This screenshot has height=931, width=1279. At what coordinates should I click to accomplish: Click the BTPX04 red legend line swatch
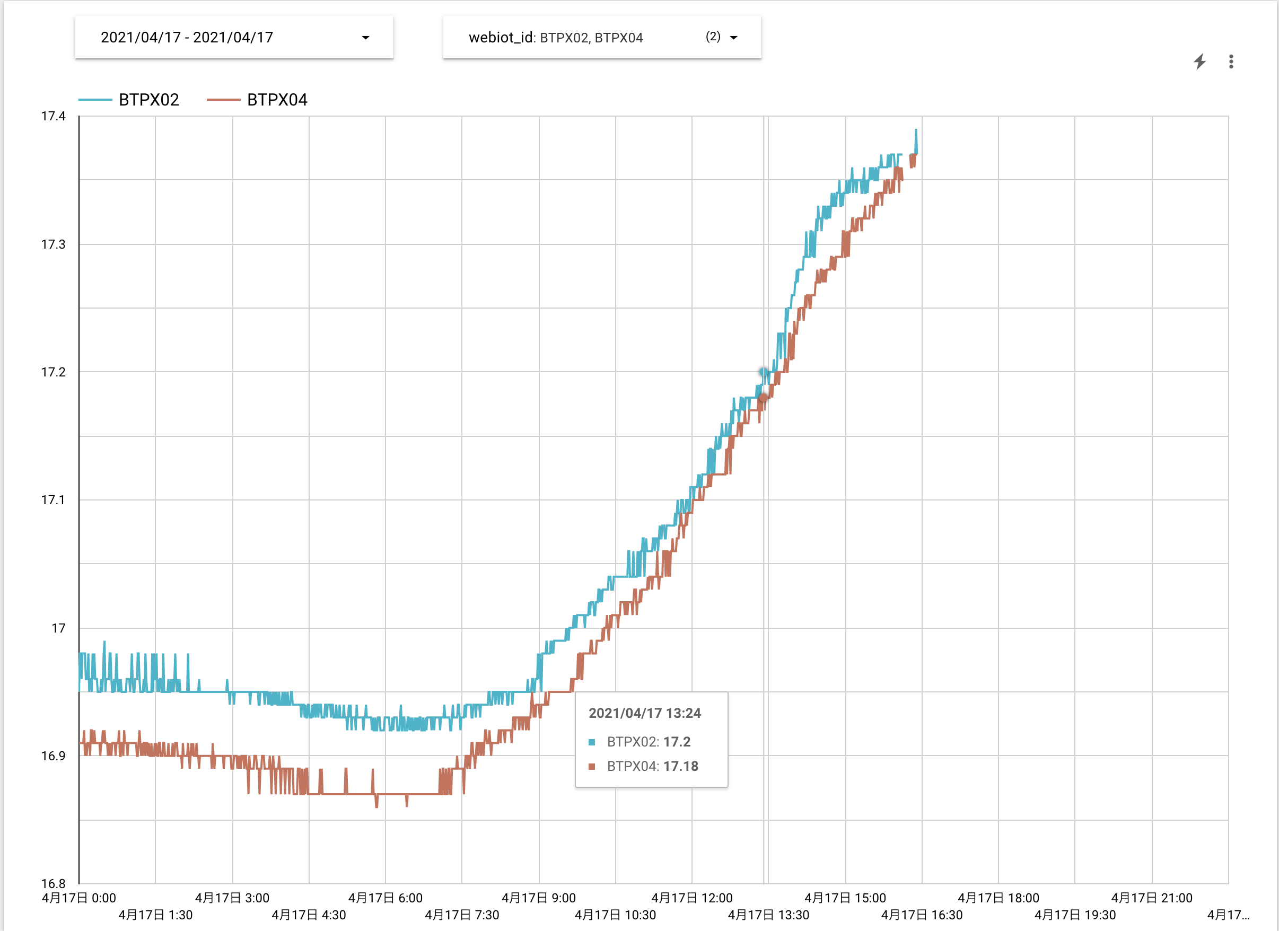(x=224, y=100)
